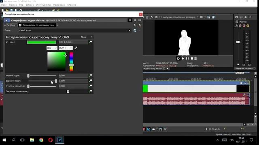Disable the Разделитель по цветовому тону effect checkbox
The image size is (259, 145).
click(20, 25)
